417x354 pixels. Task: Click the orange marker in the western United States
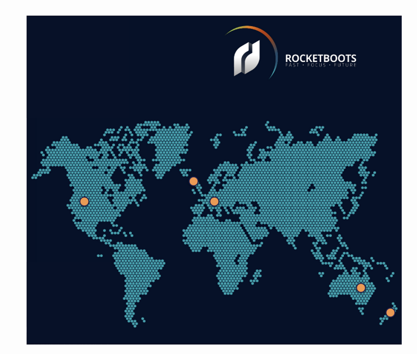(x=84, y=201)
